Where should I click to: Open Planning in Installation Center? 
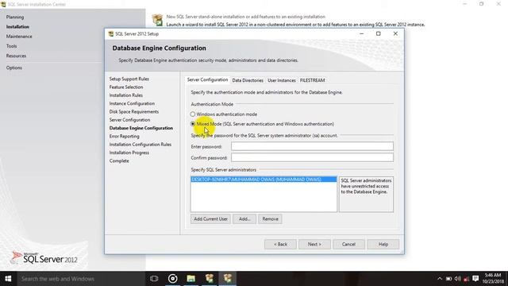[x=15, y=17]
